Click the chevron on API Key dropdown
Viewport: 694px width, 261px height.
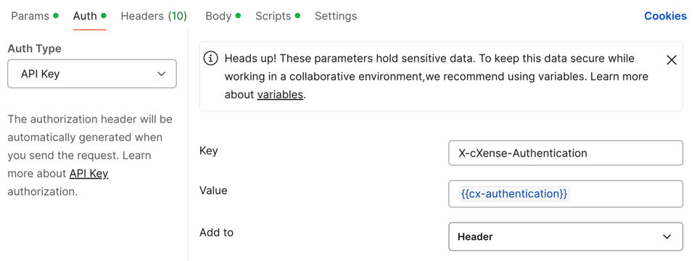pos(162,74)
